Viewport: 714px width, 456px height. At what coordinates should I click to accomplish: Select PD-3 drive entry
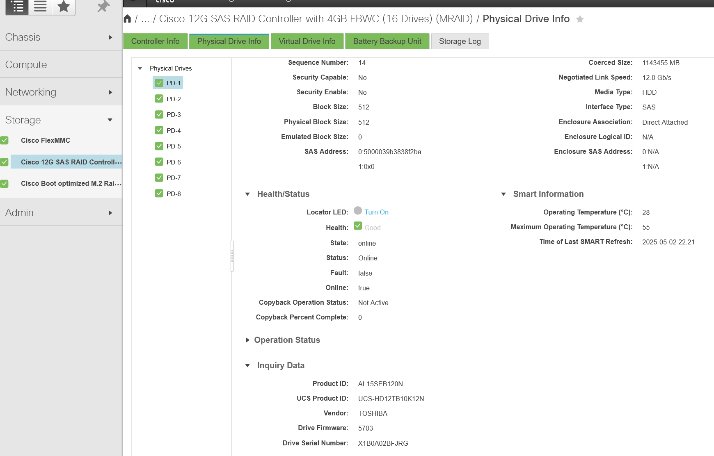pos(174,115)
